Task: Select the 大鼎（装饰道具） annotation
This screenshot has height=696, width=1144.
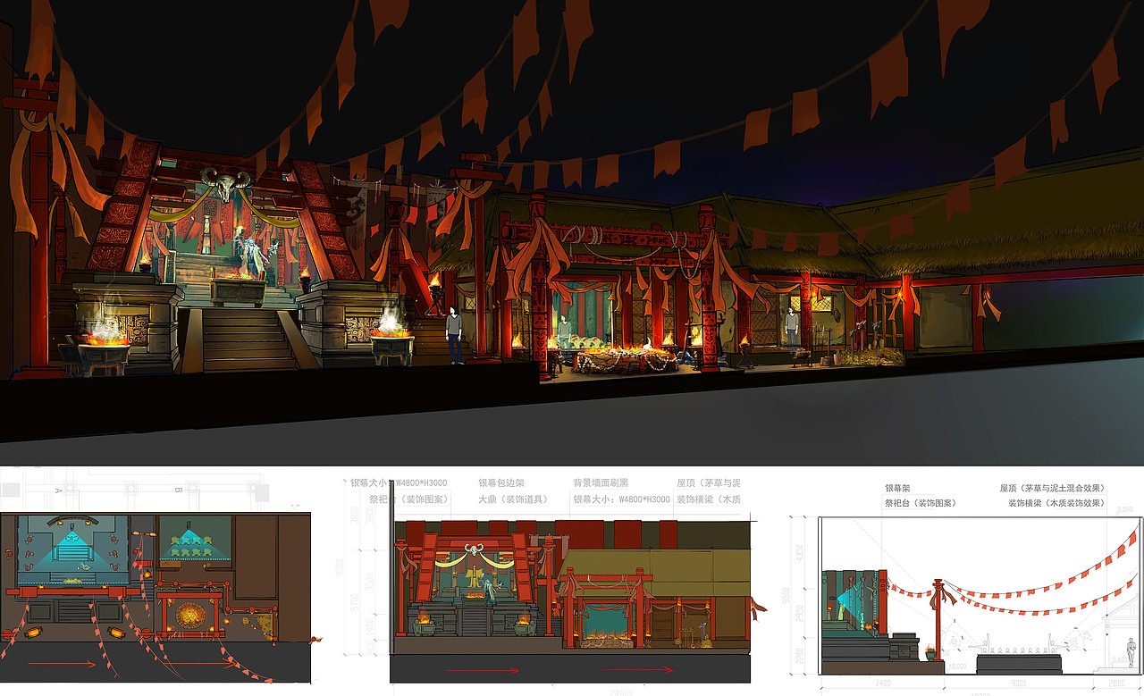Action: [513, 499]
